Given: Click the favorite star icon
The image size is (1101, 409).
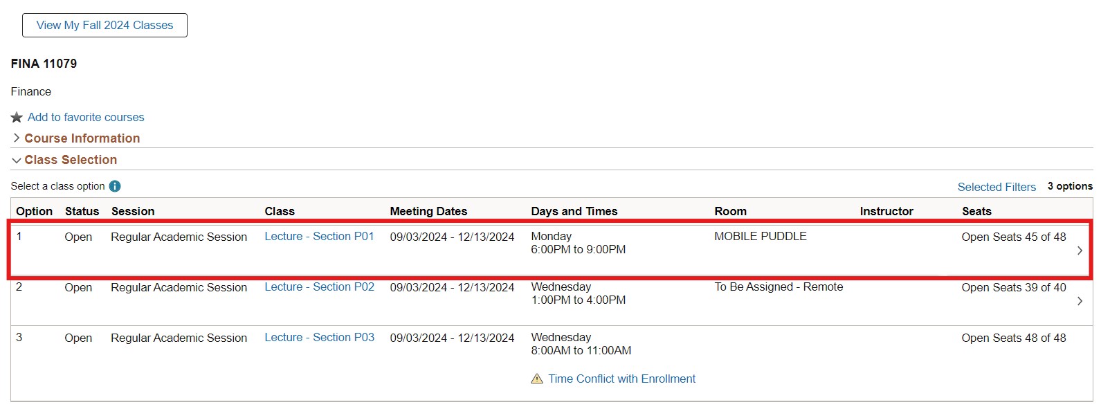Looking at the screenshot, I should [17, 118].
